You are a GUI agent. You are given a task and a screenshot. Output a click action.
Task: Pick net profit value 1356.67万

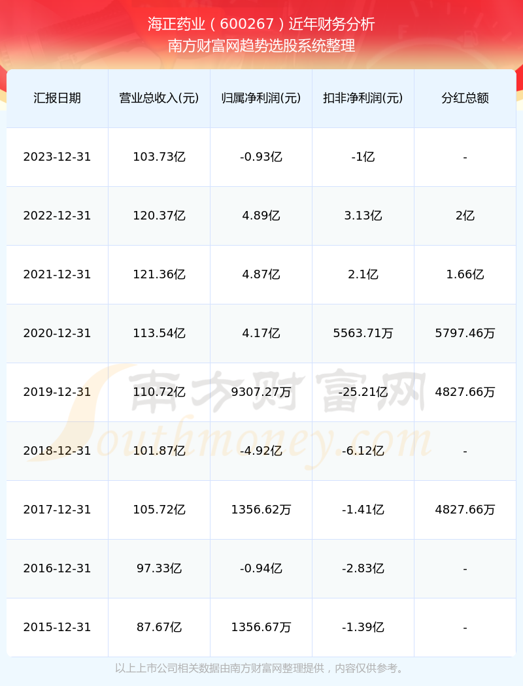point(261,627)
